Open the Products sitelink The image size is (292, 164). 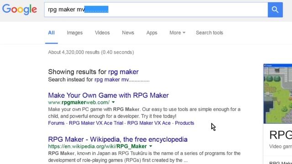(x=184, y=123)
